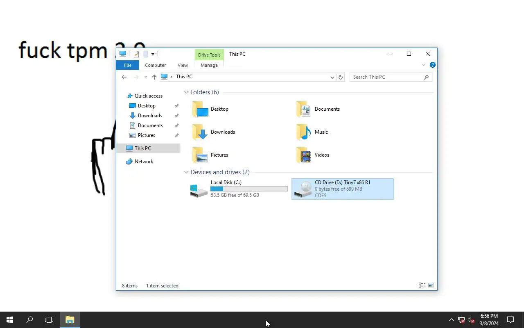Click the This PC system icon in title bar

click(123, 54)
